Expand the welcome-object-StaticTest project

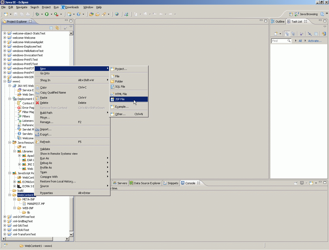tap(5, 33)
